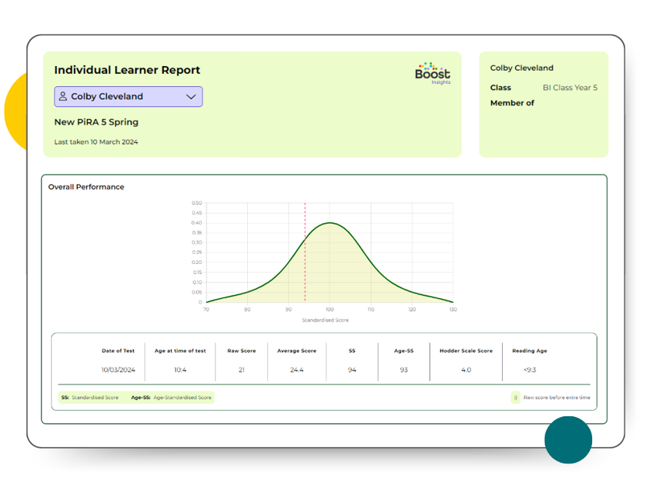This screenshot has width=645, height=483.
Task: Click the Hodder Scale Score value 4.0
Action: [465, 370]
